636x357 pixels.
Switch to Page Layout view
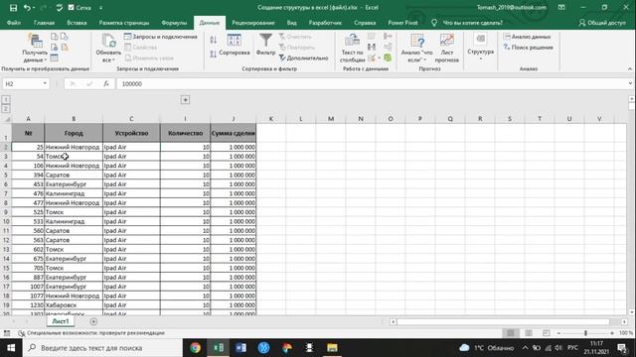[x=529, y=333]
